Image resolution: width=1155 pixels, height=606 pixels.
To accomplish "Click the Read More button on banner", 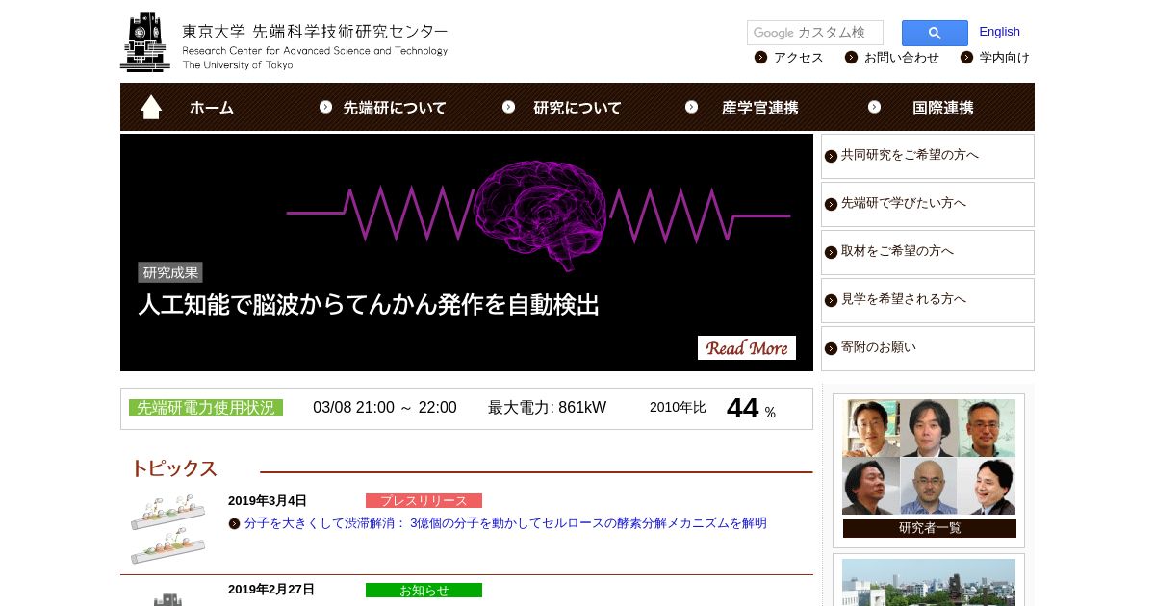I will coord(747,347).
